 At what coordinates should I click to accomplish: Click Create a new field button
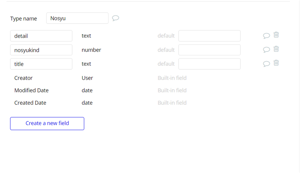(47, 123)
